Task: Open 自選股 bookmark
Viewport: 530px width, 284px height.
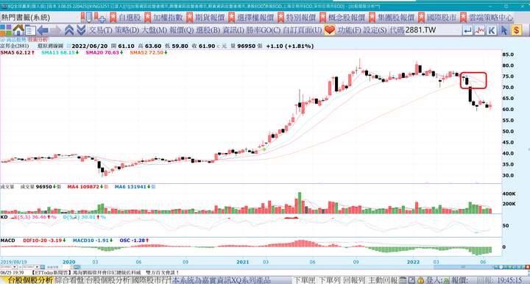Action: pyautogui.click(x=126, y=17)
